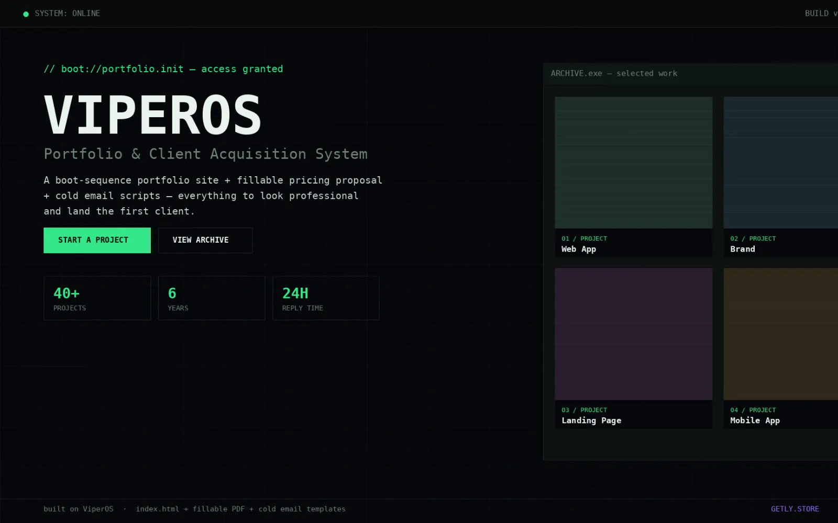Viewport: 838px width, 523px height.
Task: Click the 6 YEARS stat card
Action: click(212, 298)
